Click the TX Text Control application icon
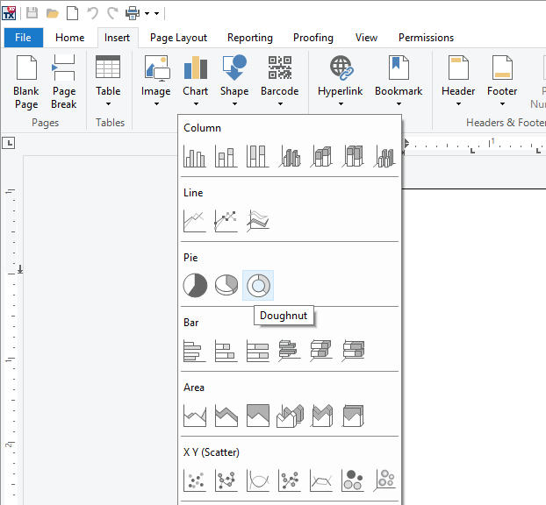 tap(9, 13)
